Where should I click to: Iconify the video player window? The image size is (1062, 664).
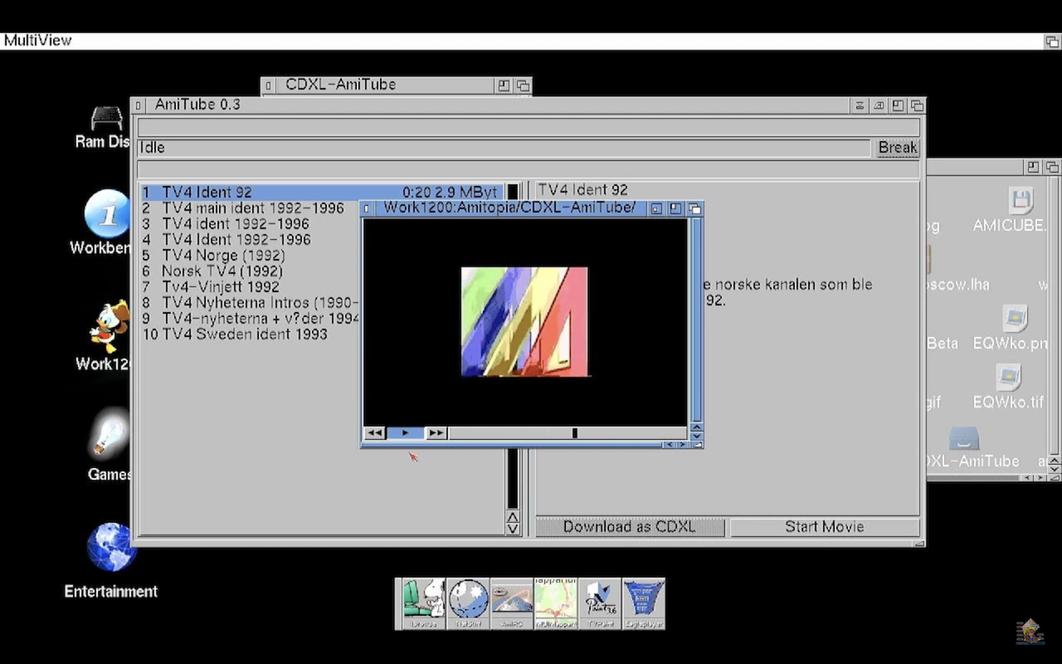click(656, 208)
